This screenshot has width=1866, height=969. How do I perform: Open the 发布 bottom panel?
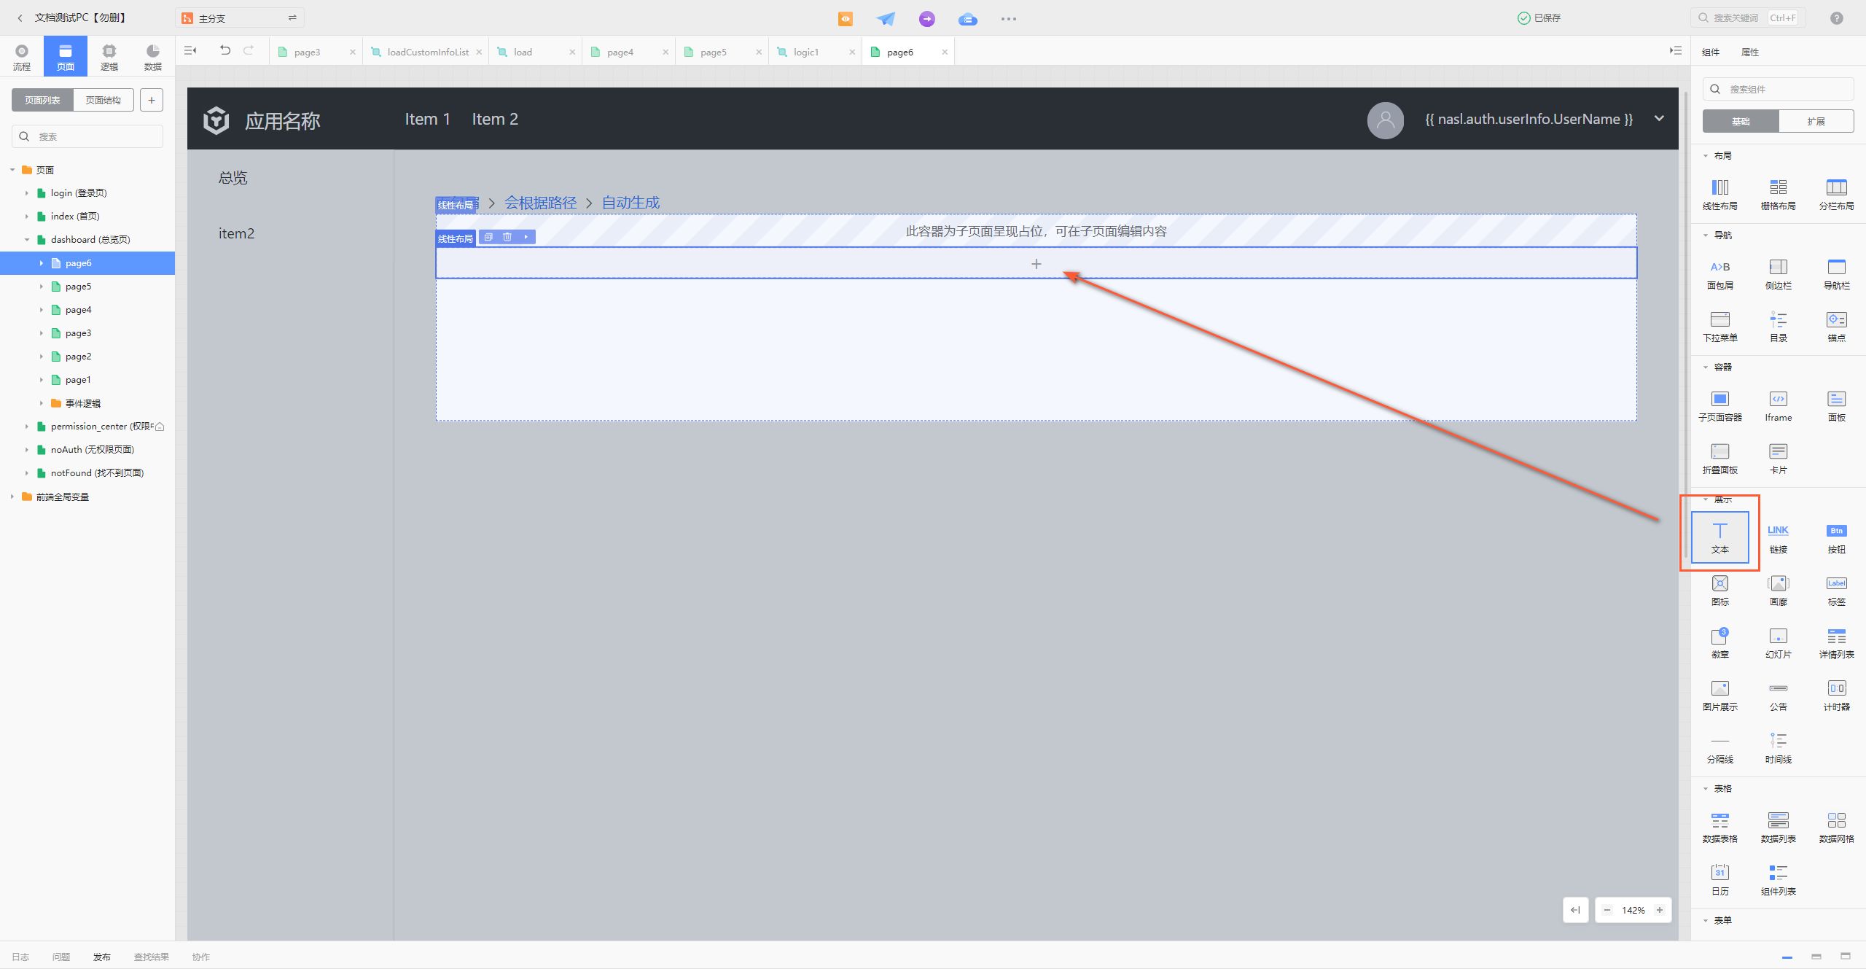(x=102, y=957)
